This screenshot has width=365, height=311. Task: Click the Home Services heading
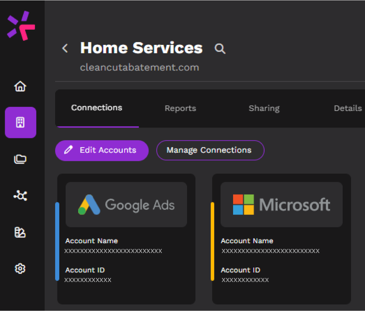coord(141,48)
